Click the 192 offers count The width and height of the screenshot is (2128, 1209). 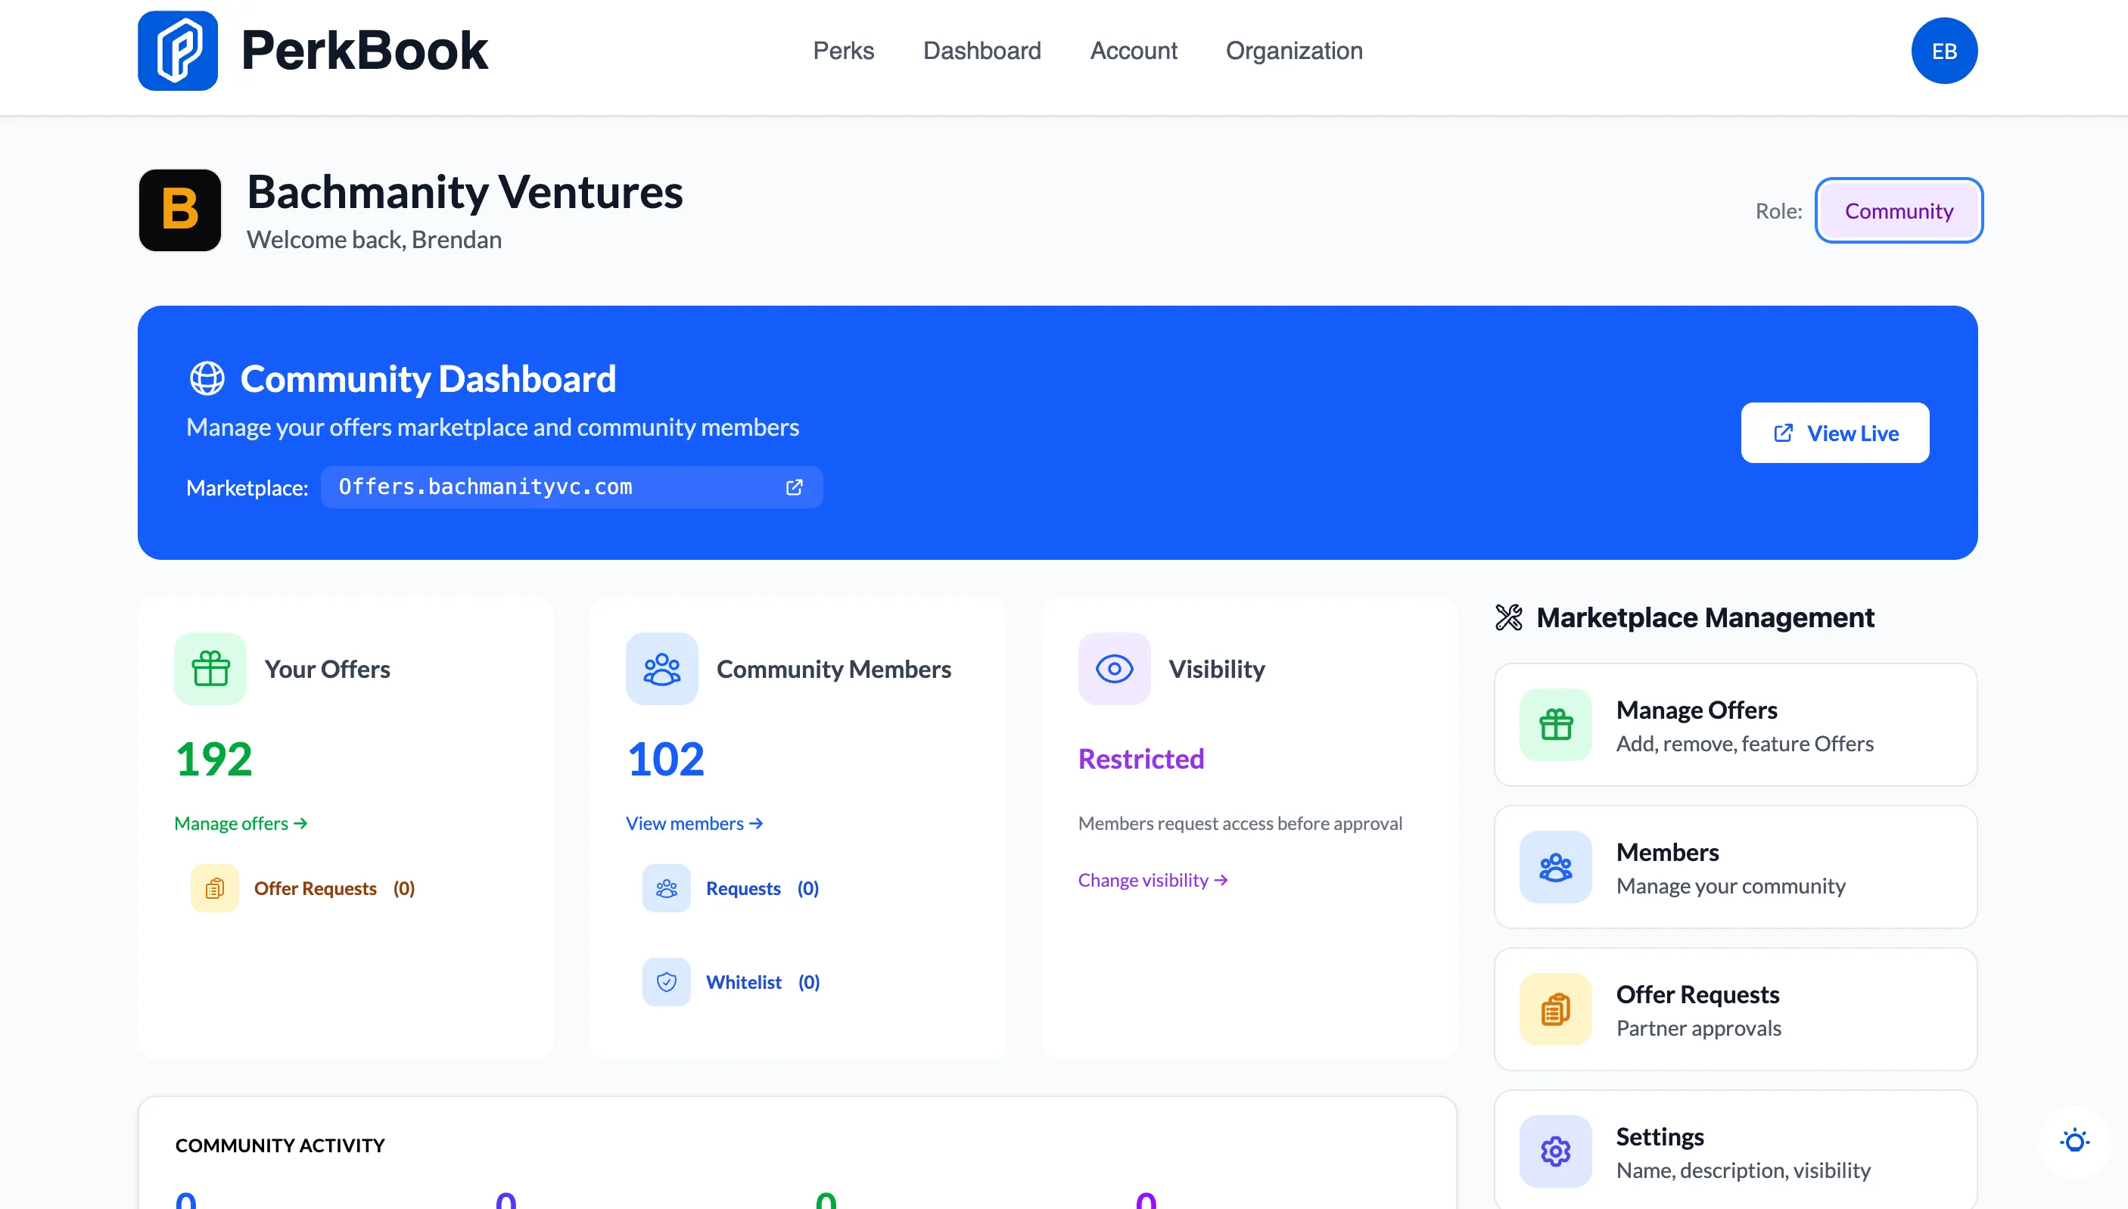213,759
